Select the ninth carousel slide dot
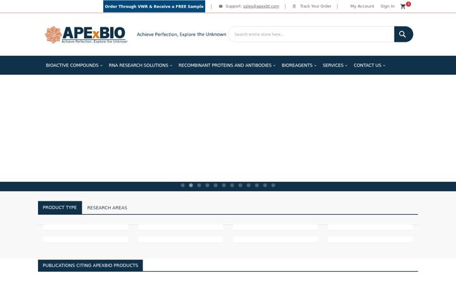 (x=249, y=185)
